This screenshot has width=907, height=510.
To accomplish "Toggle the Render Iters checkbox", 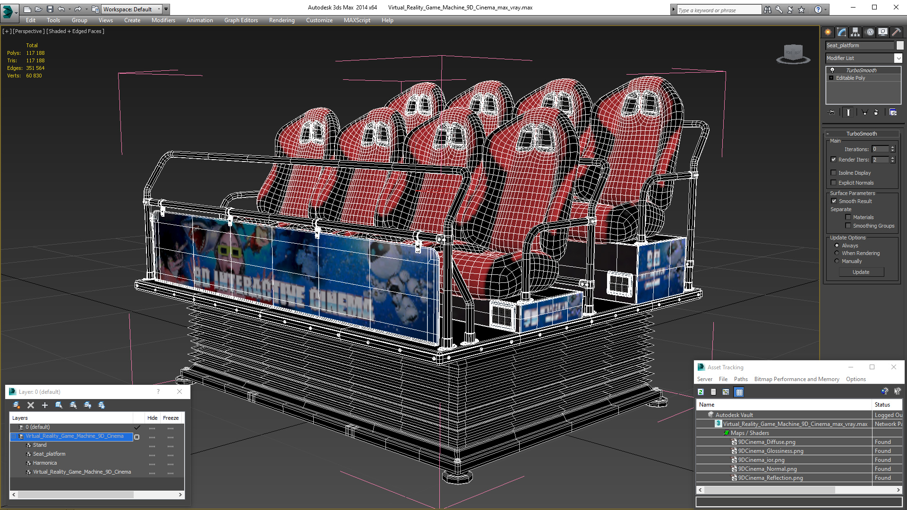I will (834, 160).
